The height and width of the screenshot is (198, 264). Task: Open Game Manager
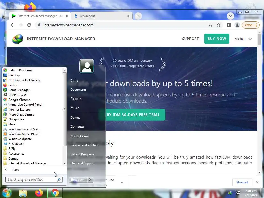coord(19,90)
